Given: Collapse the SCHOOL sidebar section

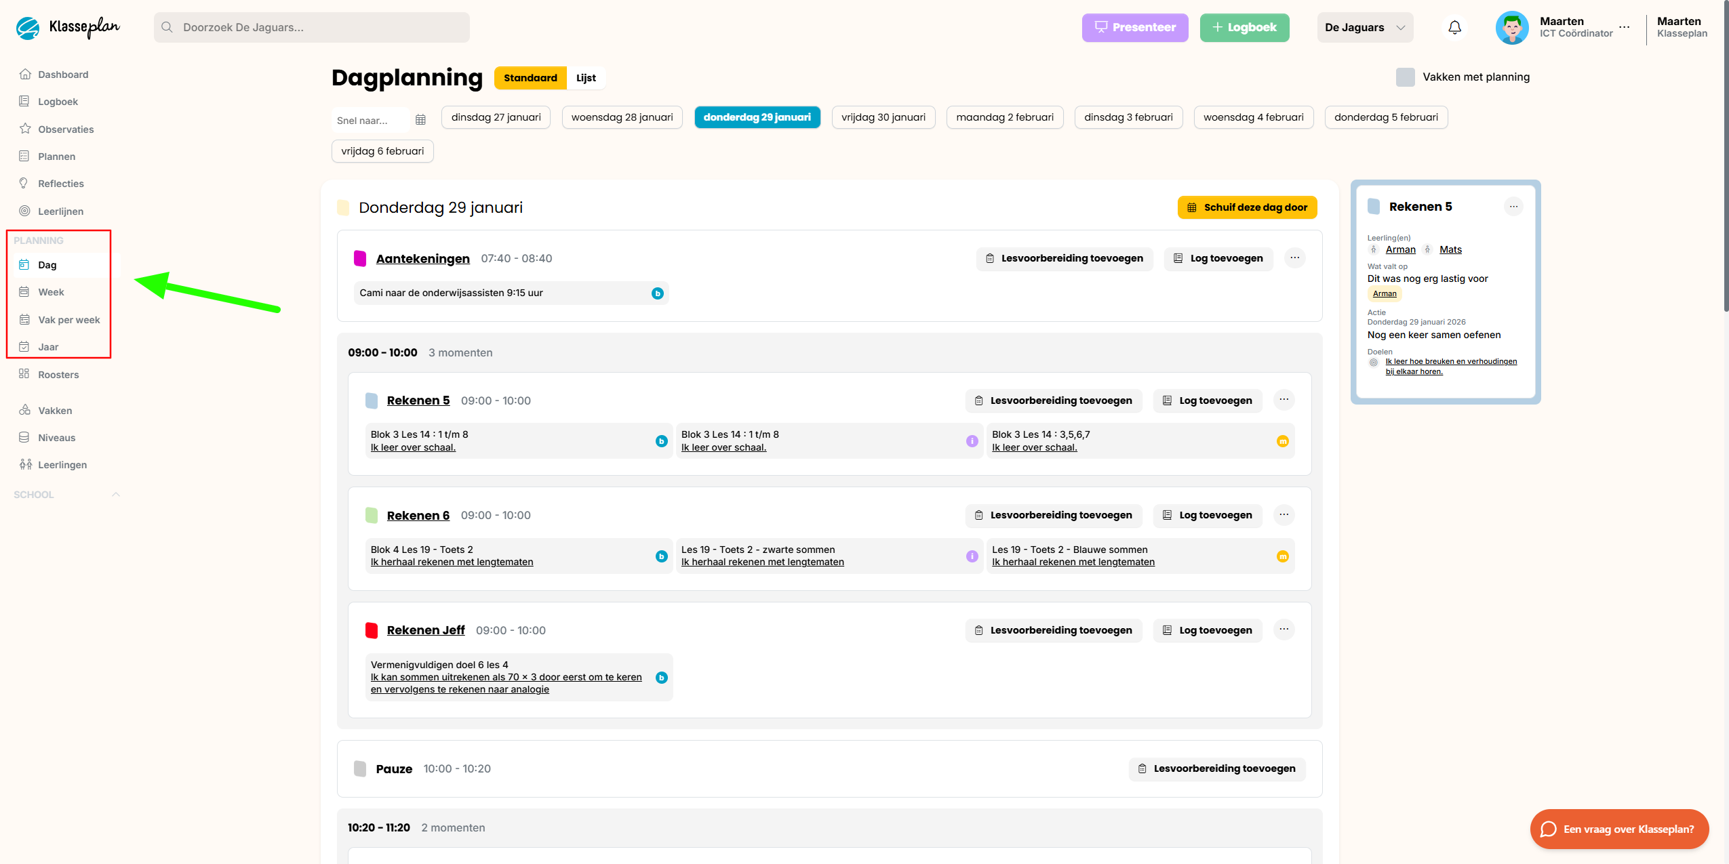Looking at the screenshot, I should tap(116, 495).
